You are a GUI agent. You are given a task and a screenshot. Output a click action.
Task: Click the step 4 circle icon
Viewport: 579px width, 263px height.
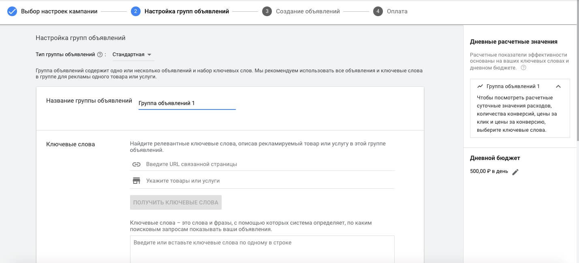(x=378, y=11)
